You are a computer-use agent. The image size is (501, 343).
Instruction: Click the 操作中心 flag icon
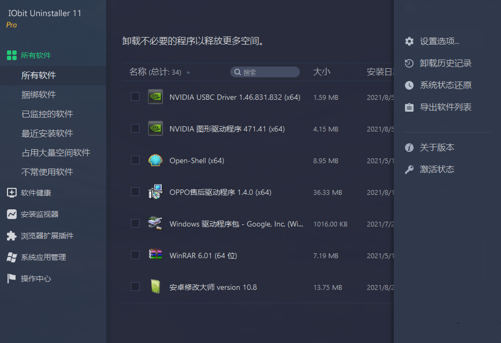point(11,279)
